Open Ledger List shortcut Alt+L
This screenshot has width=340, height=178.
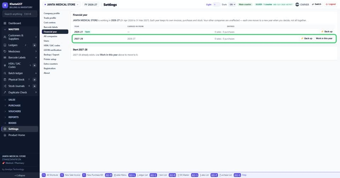click(x=138, y=175)
